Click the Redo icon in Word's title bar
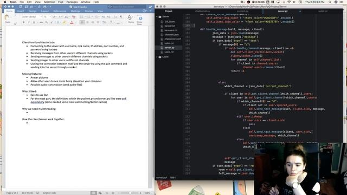 point(39,7)
